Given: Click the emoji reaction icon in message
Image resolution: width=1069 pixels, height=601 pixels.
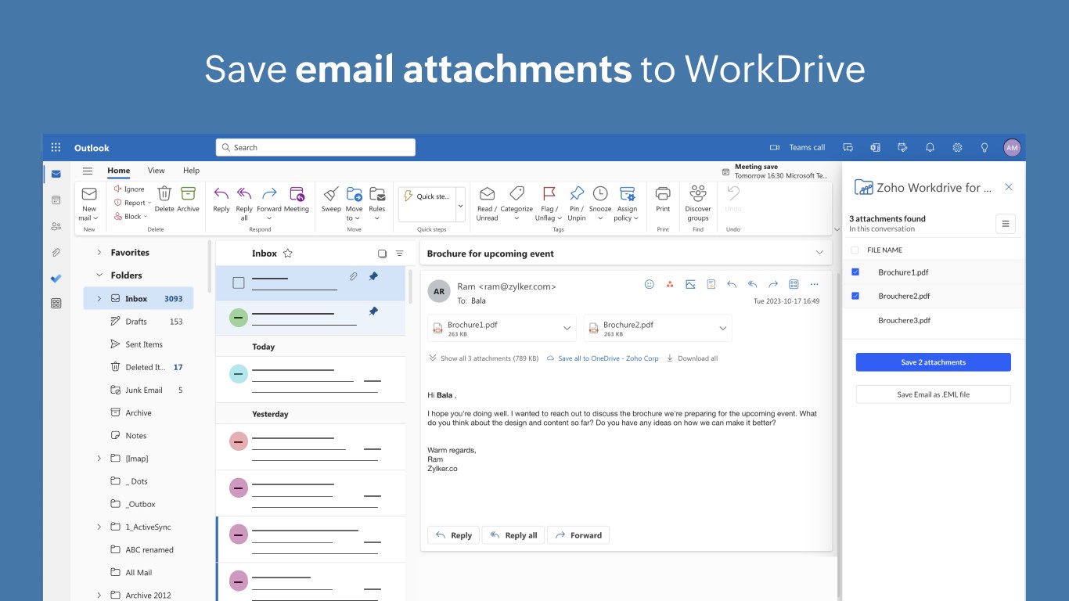Looking at the screenshot, I should point(649,284).
